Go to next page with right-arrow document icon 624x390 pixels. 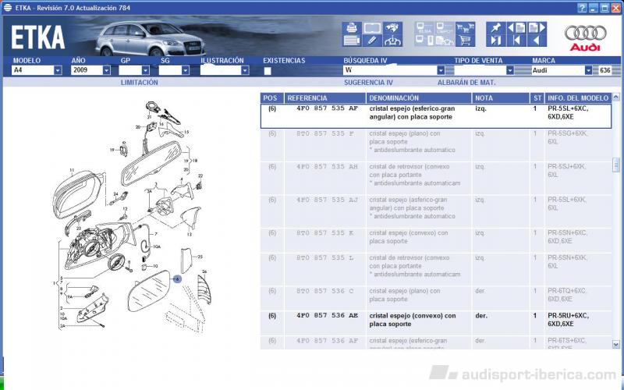click(537, 28)
